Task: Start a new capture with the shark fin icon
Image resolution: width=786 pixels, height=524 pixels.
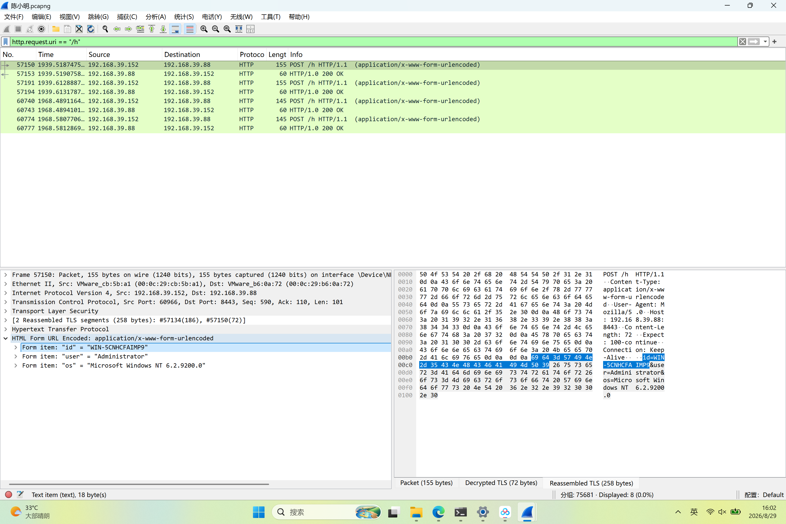Action: pyautogui.click(x=7, y=29)
